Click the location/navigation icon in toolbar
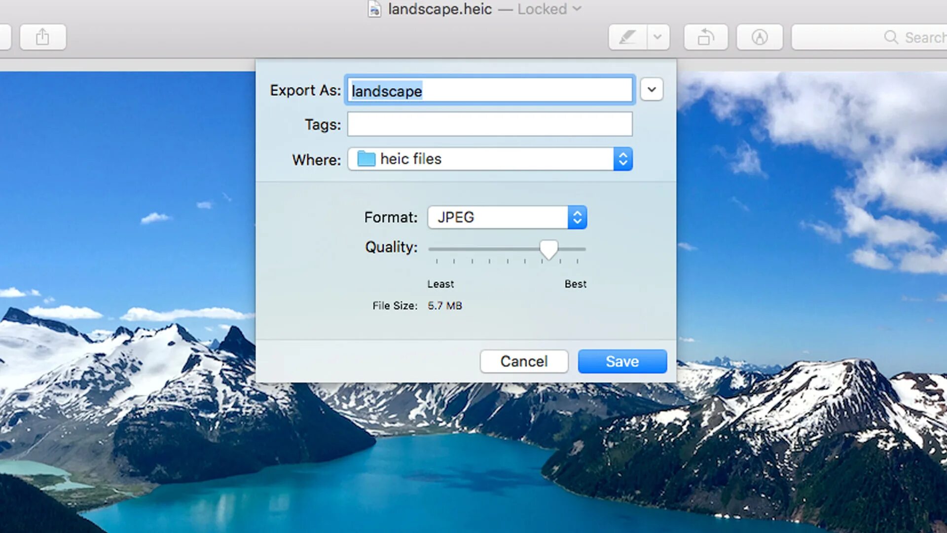The image size is (947, 533). 759,37
